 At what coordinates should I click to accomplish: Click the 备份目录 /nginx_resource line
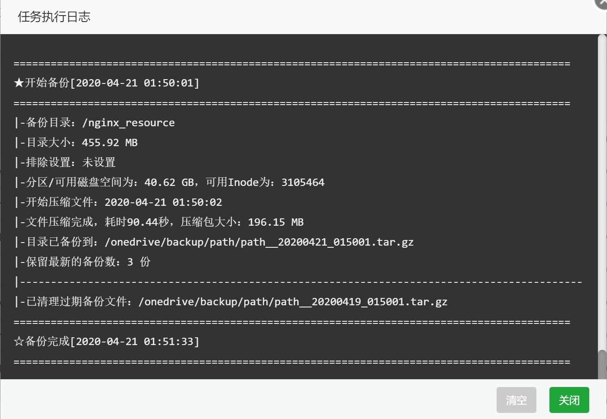click(94, 122)
